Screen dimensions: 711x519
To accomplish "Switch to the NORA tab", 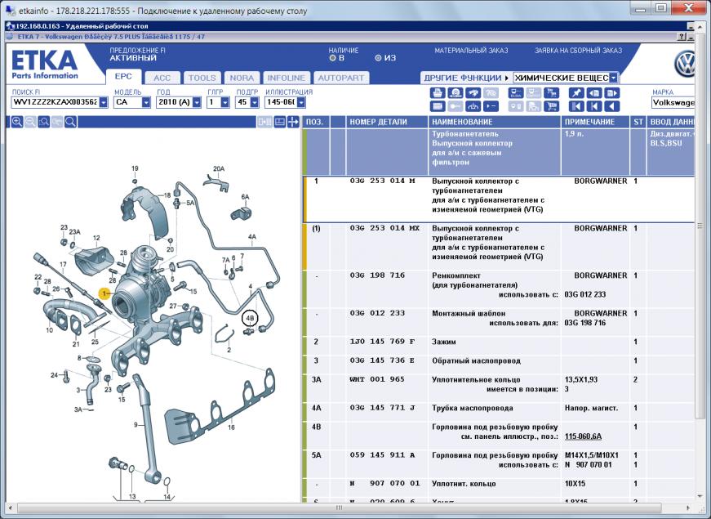I will 242,78.
